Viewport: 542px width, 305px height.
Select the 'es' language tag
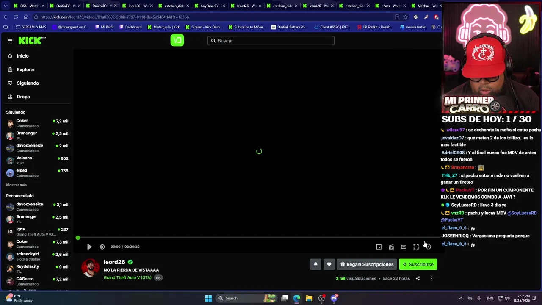click(158, 278)
